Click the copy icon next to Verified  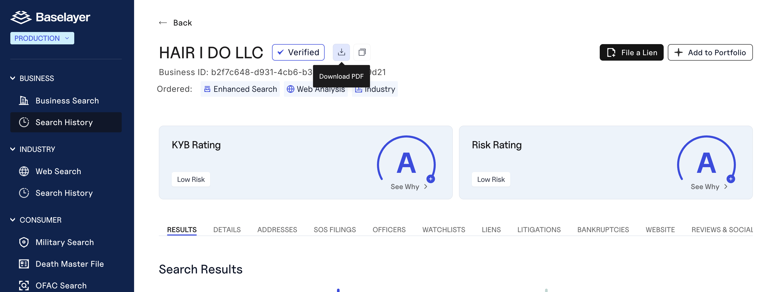click(x=362, y=52)
